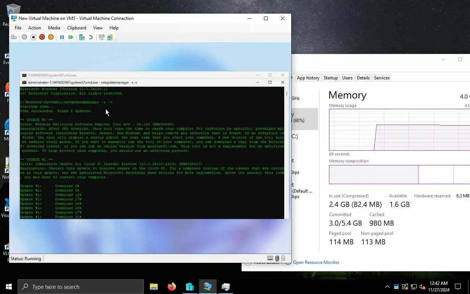Click the keyboard indicator in the VM status bar
470x294 pixels.
[270, 258]
